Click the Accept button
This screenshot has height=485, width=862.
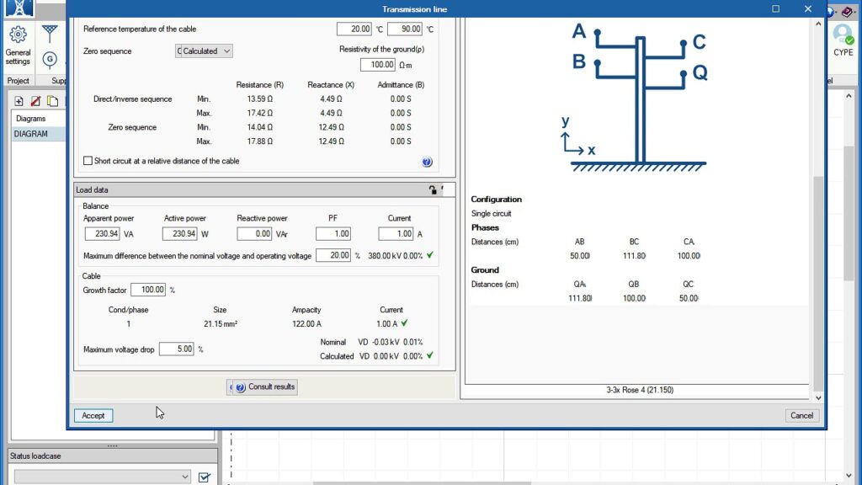click(93, 415)
